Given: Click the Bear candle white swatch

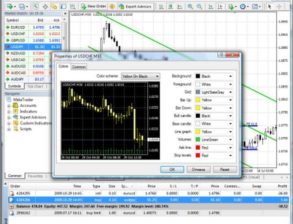Looking at the screenshot, I should click(x=198, y=124).
